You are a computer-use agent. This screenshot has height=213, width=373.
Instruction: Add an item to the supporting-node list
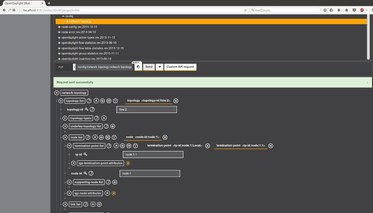[115, 182]
